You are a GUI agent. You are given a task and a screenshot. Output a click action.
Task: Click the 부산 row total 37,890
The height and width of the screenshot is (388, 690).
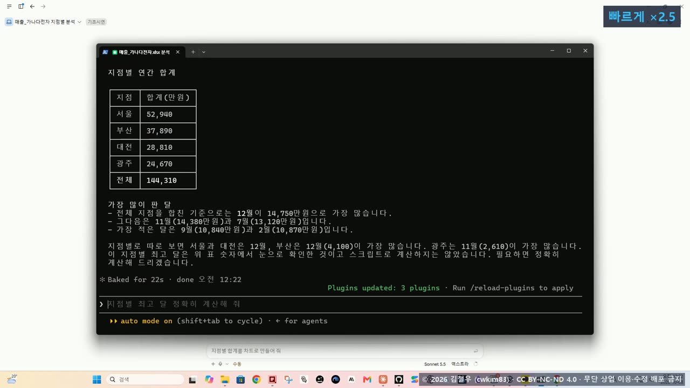tap(160, 131)
